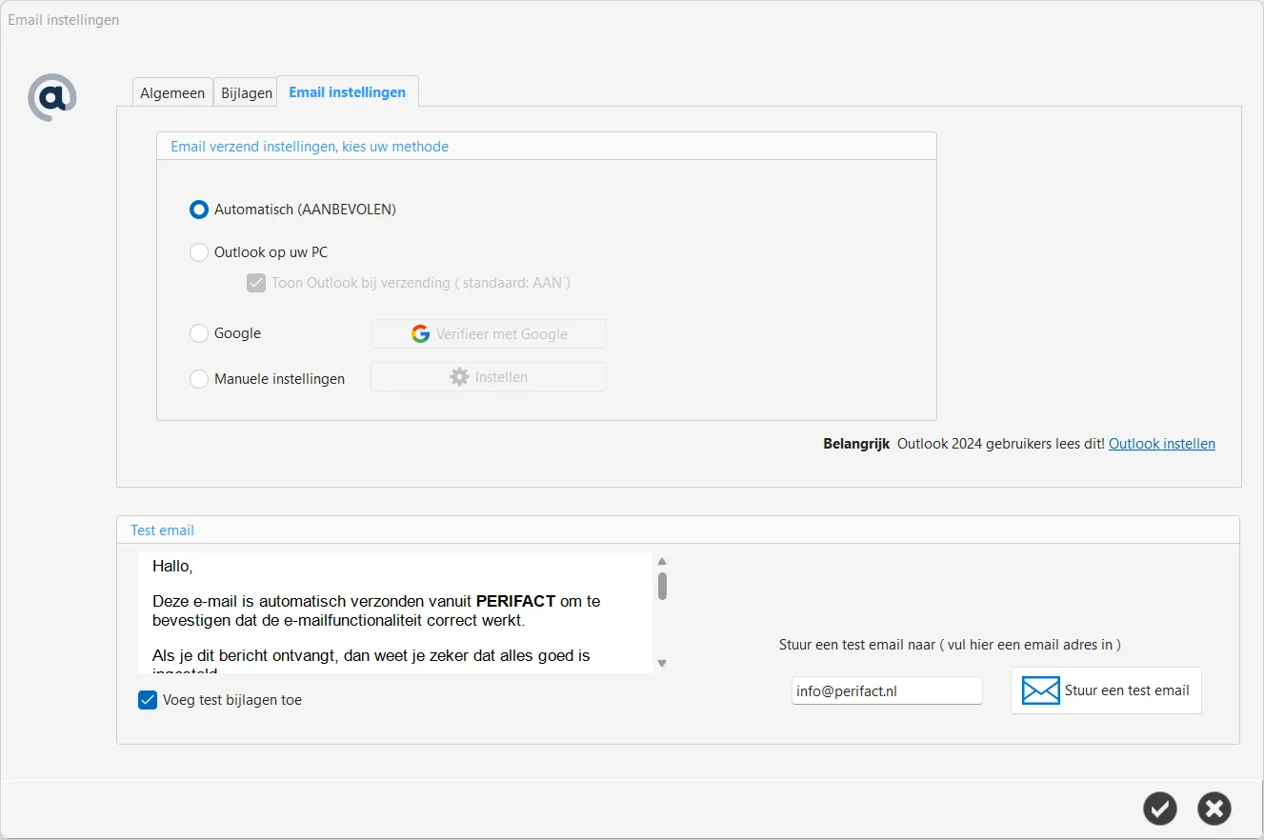Click the Email verzend instellingen header
Screen dimensions: 1264x840
[310, 147]
